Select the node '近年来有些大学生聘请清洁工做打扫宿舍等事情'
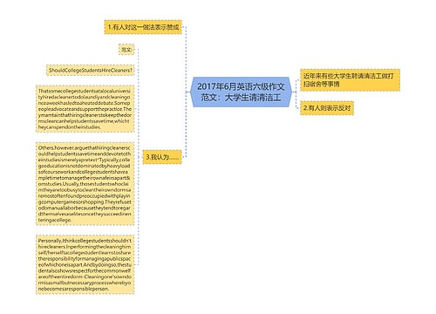 pos(350,80)
